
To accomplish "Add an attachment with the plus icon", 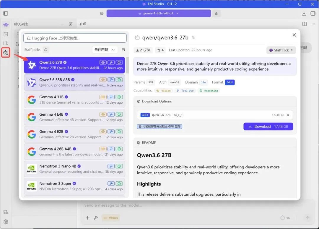I will point(87,218).
